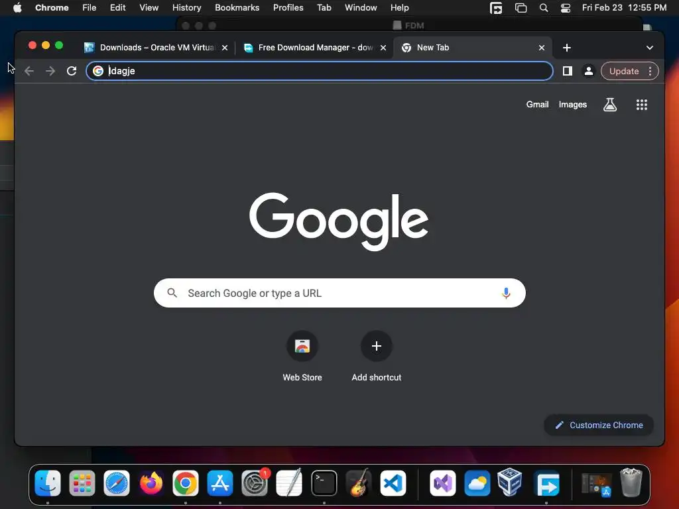Open Launchpad from the Dock
The width and height of the screenshot is (679, 509).
(x=82, y=483)
